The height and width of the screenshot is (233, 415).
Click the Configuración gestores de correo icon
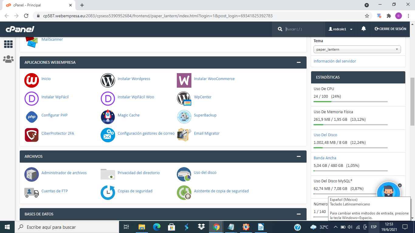108,135
